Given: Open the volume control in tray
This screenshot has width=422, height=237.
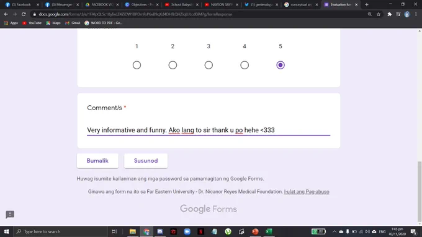Looking at the screenshot, I should 367,231.
